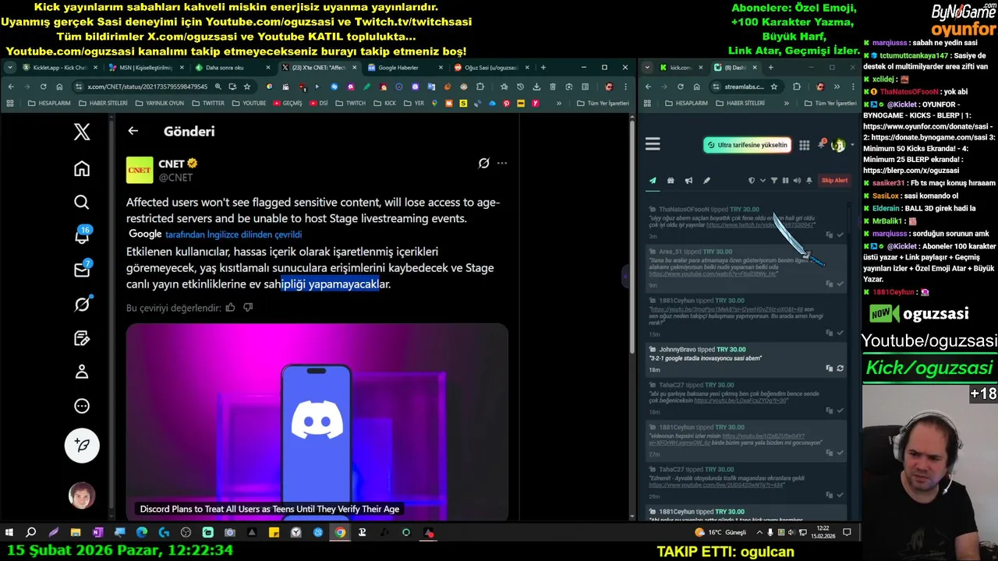Click Ultra tarifesine yükseltin button
The width and height of the screenshot is (998, 561).
(x=747, y=145)
